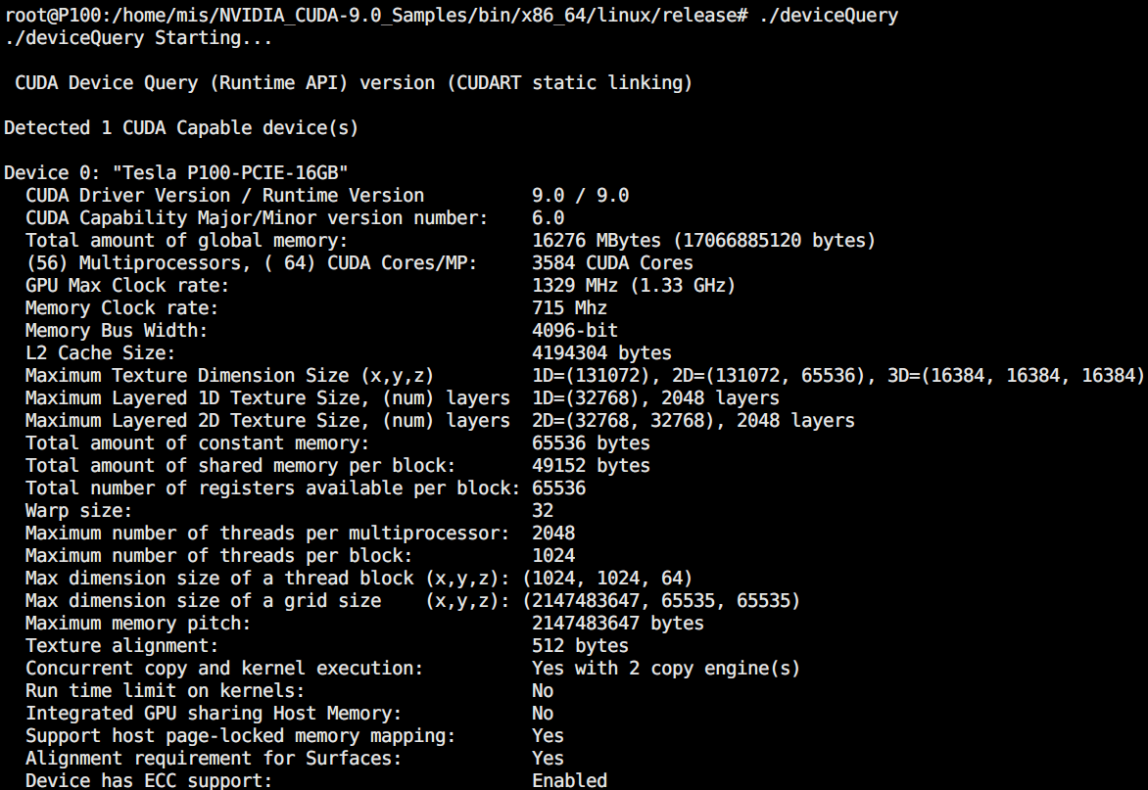The height and width of the screenshot is (790, 1148).
Task: Click the 'Detected 1 CUDA Capable device(s)' line
Action: click(x=181, y=128)
